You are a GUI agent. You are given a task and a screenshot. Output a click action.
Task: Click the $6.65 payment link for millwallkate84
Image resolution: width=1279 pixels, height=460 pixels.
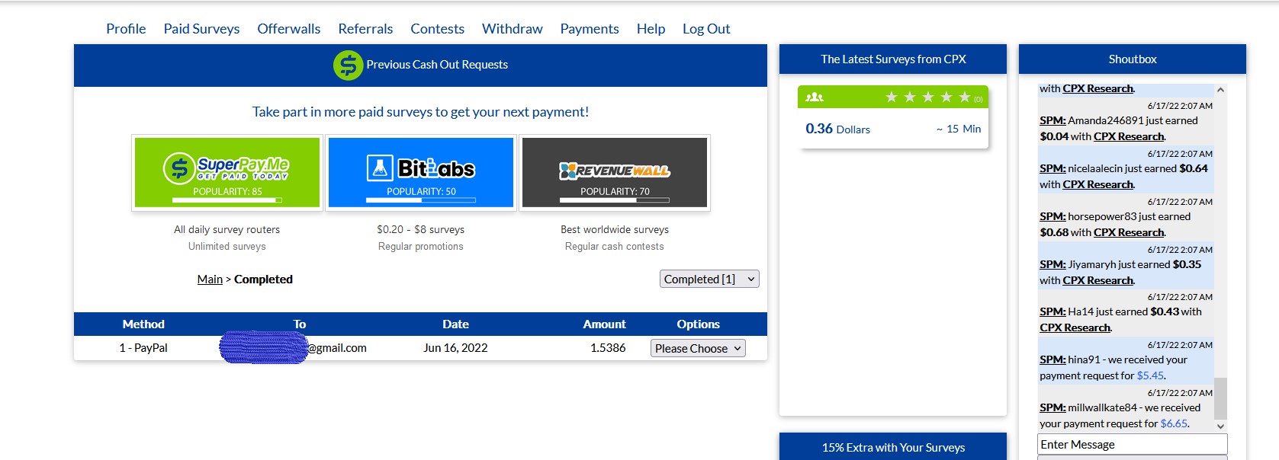point(1174,424)
